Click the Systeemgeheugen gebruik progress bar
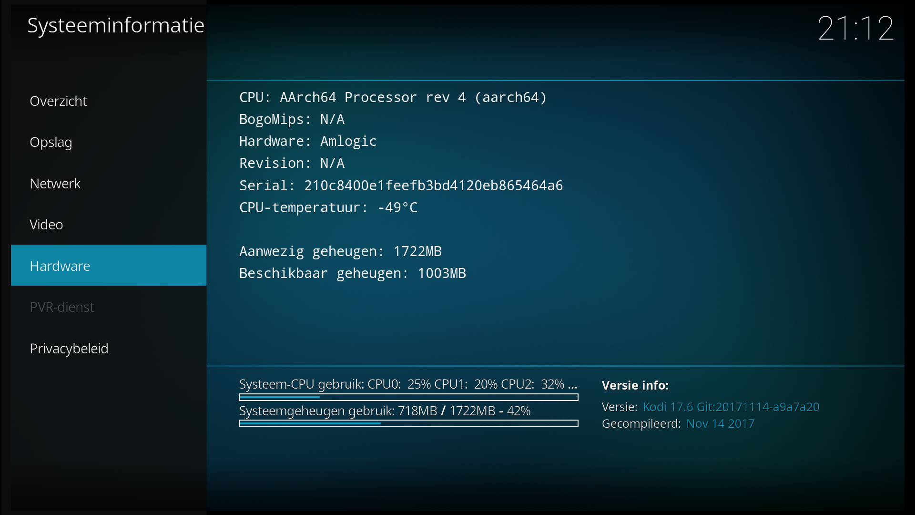Viewport: 915px width, 515px height. coord(408,423)
